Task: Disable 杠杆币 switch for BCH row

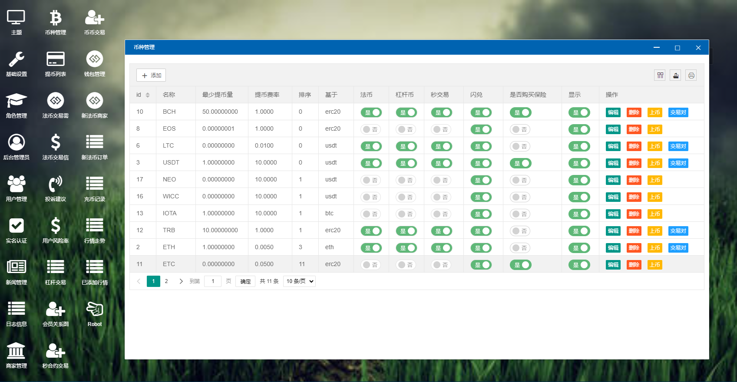Action: (x=406, y=112)
